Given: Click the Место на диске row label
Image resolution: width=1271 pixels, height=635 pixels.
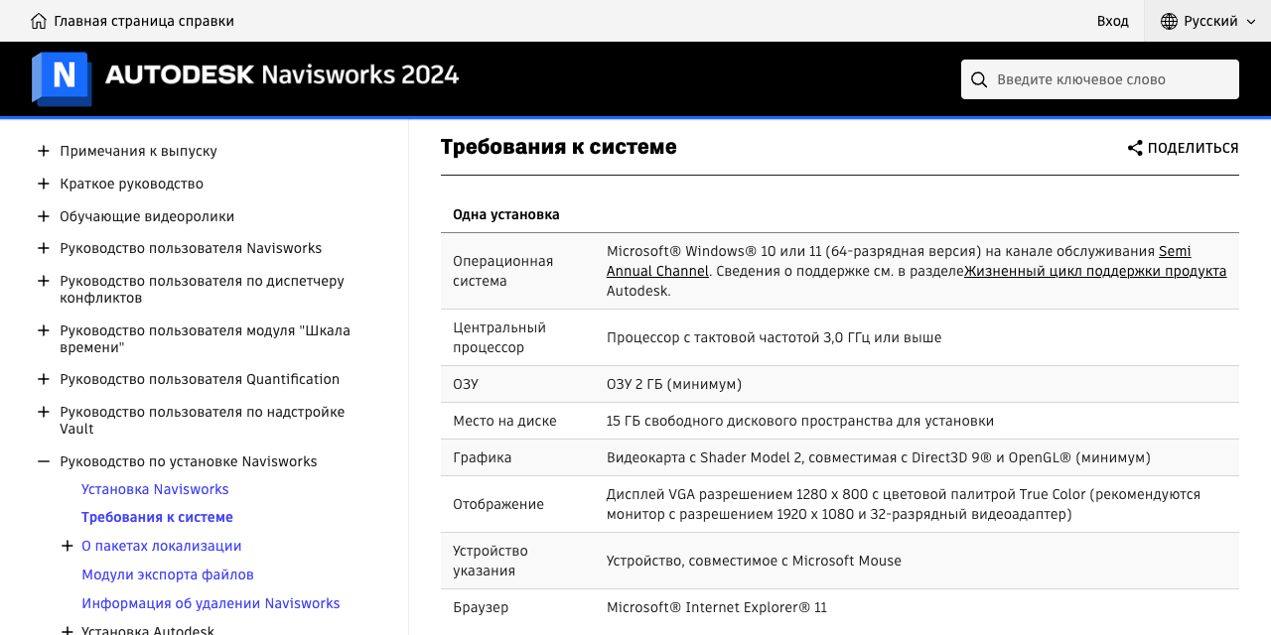Looking at the screenshot, I should click(x=504, y=421).
